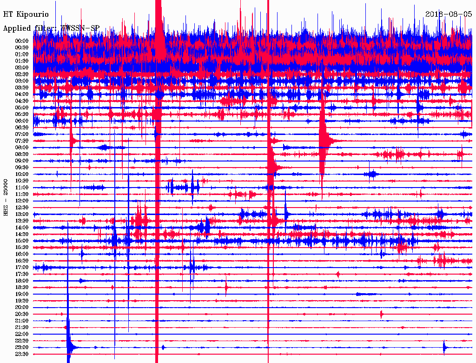Select the 16:00 time label
Image resolution: width=476 pixels, height=363 pixels.
(x=22, y=254)
